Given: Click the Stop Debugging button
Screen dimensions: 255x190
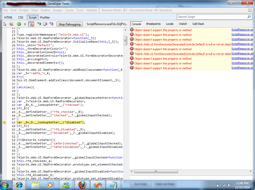Looking at the screenshot, I should point(69,24).
